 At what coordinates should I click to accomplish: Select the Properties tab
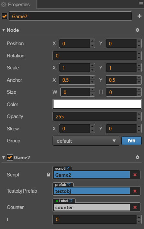point(18,5)
